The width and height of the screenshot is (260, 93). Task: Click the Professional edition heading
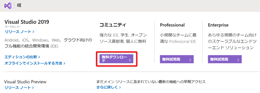pos(172,25)
